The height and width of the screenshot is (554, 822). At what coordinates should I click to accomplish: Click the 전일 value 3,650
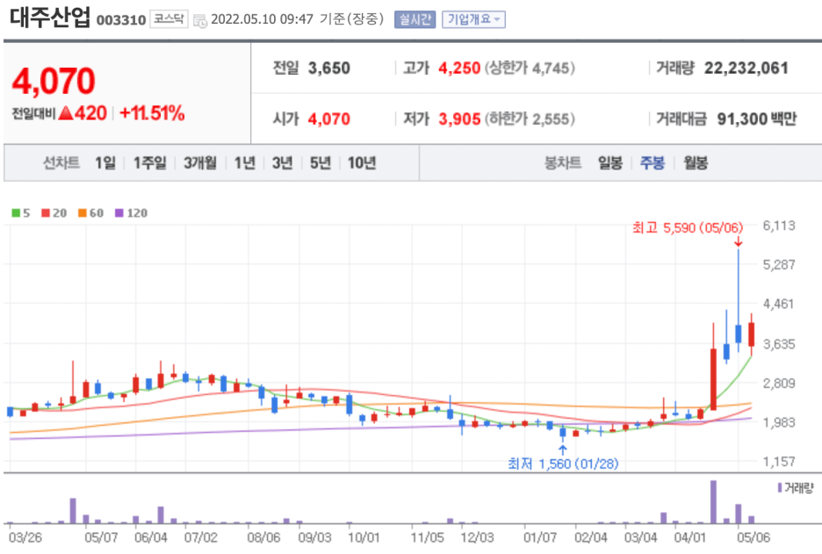pyautogui.click(x=328, y=68)
